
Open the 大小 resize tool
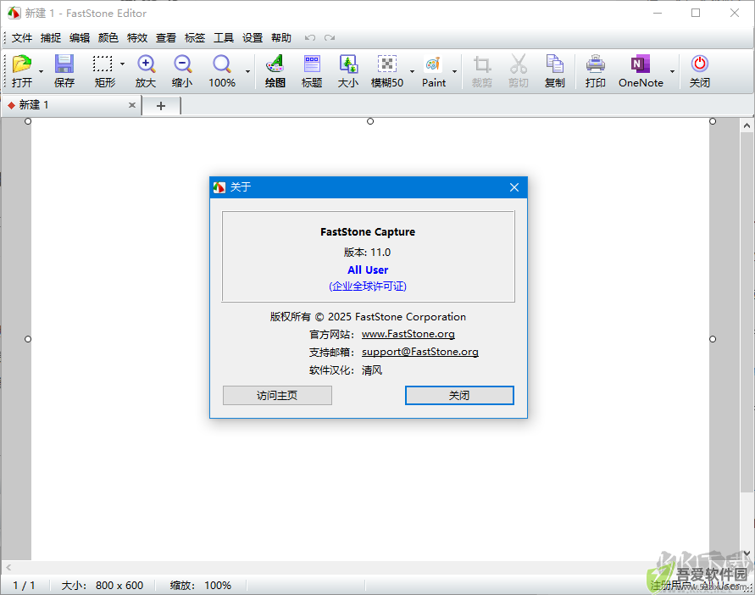[348, 71]
